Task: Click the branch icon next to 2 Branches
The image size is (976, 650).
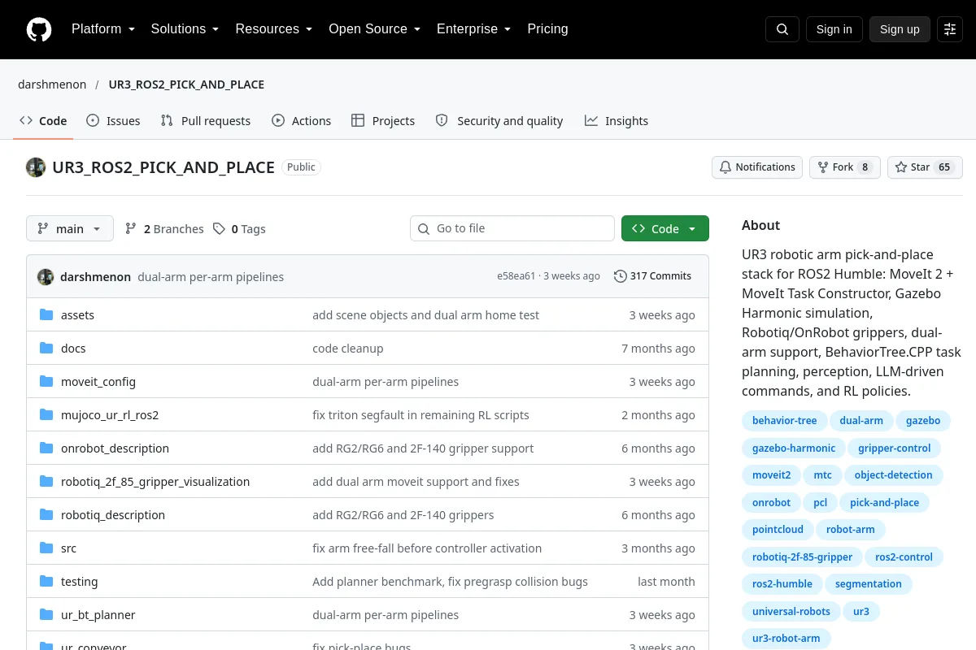Action: 131,229
